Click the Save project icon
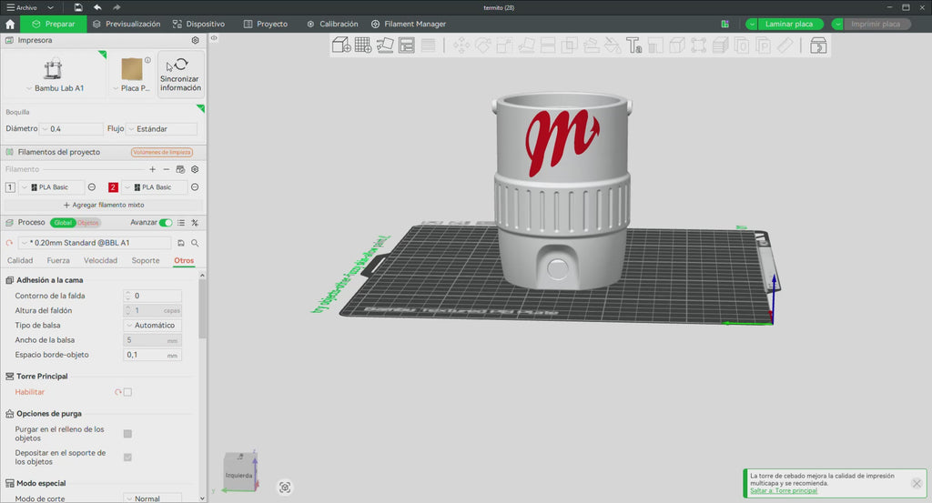Screen dimensions: 932x503 78,7
